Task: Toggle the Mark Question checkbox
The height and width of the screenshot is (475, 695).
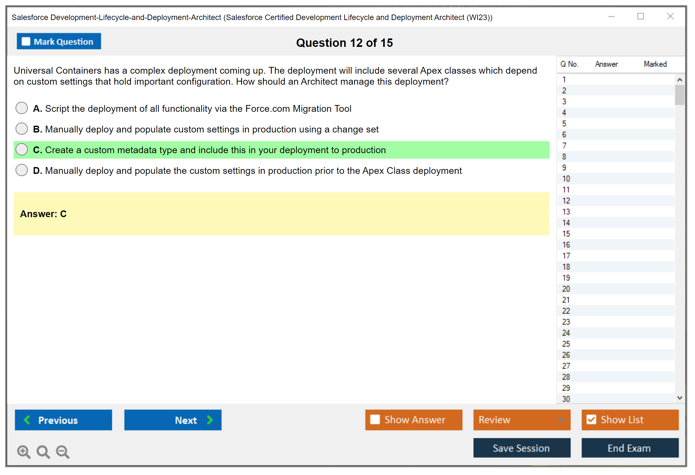Action: point(26,42)
